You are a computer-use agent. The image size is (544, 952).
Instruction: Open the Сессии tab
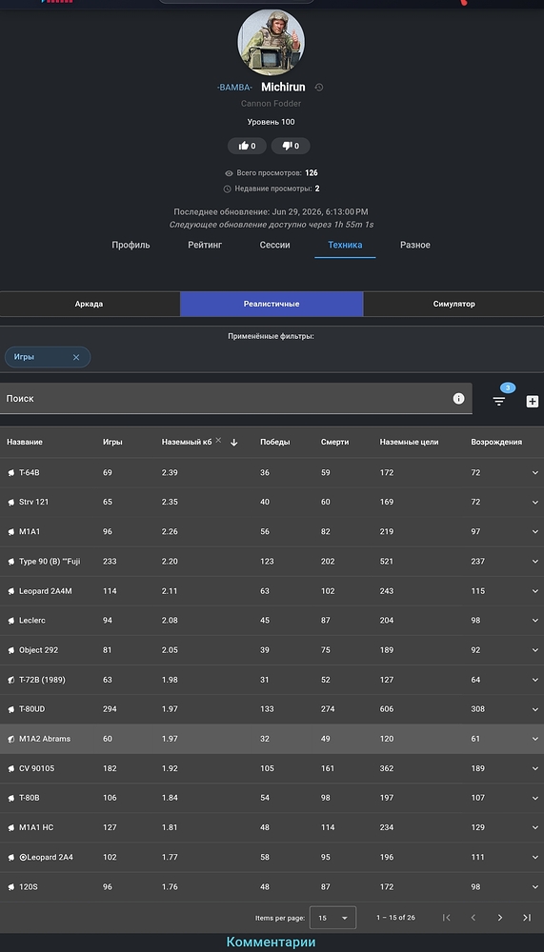274,245
